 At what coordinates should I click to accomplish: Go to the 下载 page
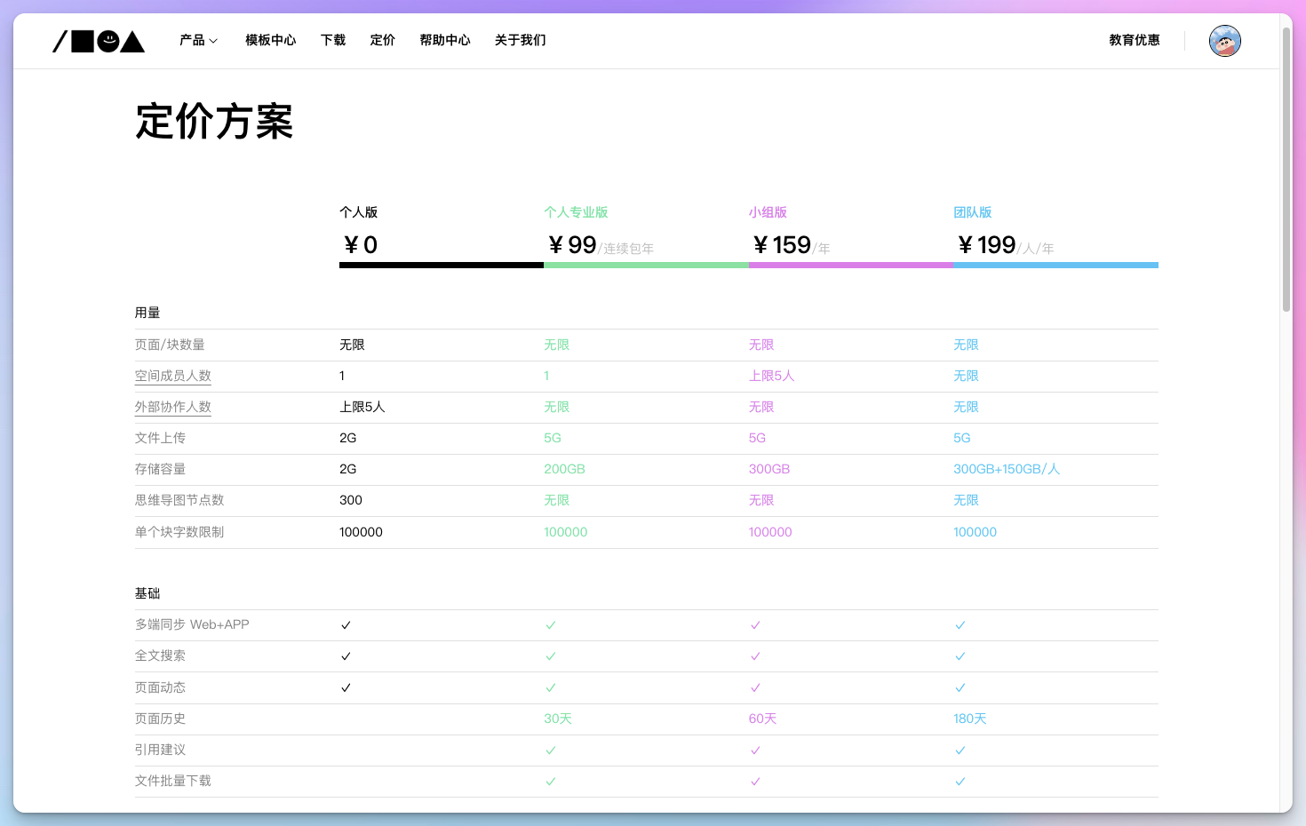click(333, 40)
